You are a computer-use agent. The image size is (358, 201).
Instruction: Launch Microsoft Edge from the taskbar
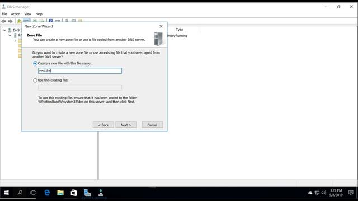click(x=47, y=193)
